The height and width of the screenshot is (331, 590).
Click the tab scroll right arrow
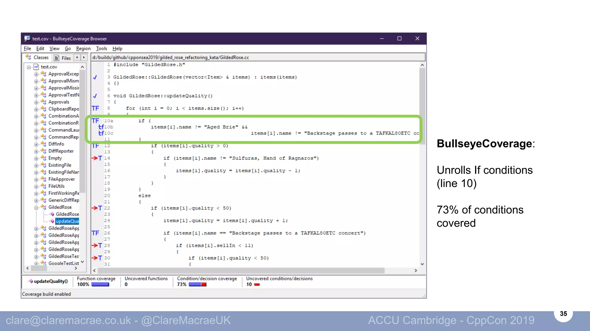click(84, 58)
